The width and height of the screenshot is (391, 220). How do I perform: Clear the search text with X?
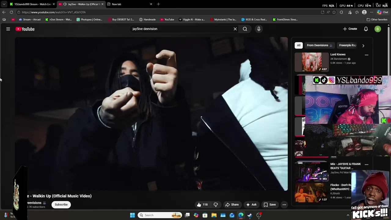coord(235,29)
